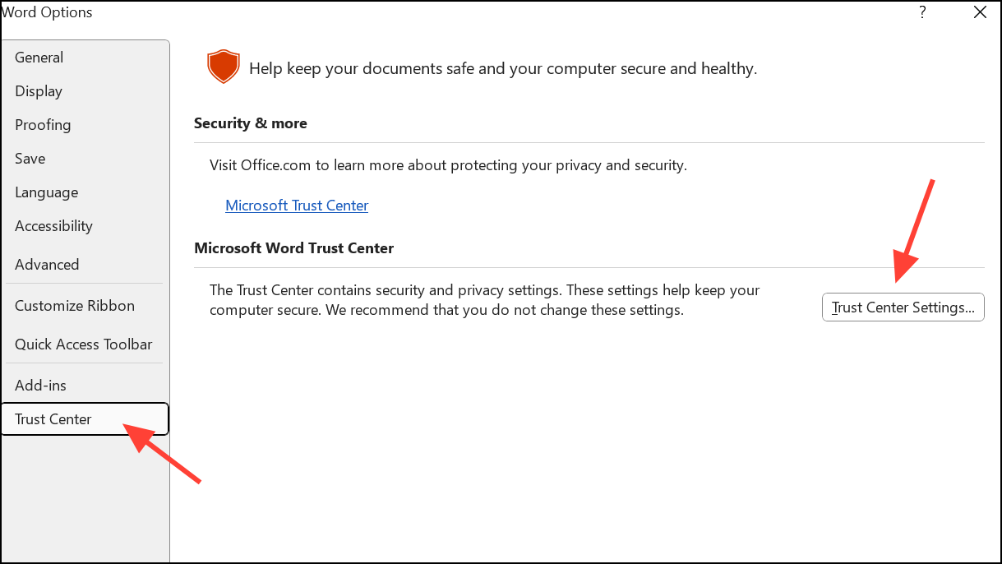
Task: Switch to Advanced settings
Action: [x=47, y=264]
